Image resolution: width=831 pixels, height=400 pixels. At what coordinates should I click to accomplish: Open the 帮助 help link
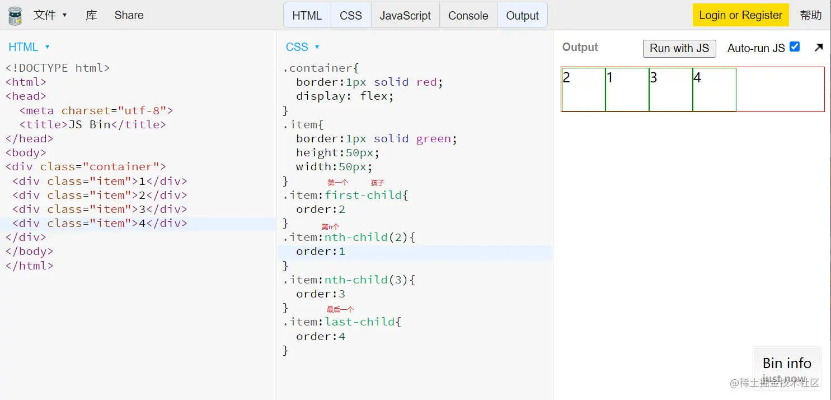(x=811, y=15)
